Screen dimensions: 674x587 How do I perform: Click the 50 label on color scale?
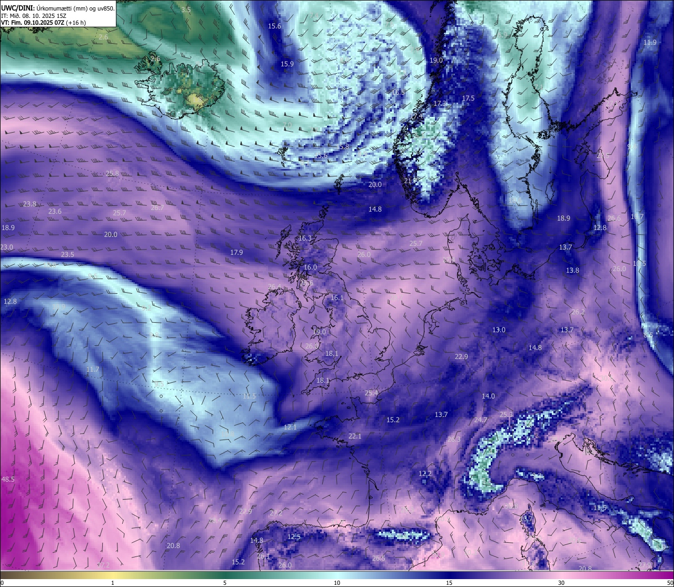pyautogui.click(x=669, y=583)
